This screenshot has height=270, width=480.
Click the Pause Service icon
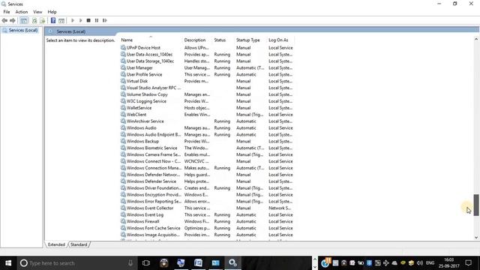pos(97,20)
